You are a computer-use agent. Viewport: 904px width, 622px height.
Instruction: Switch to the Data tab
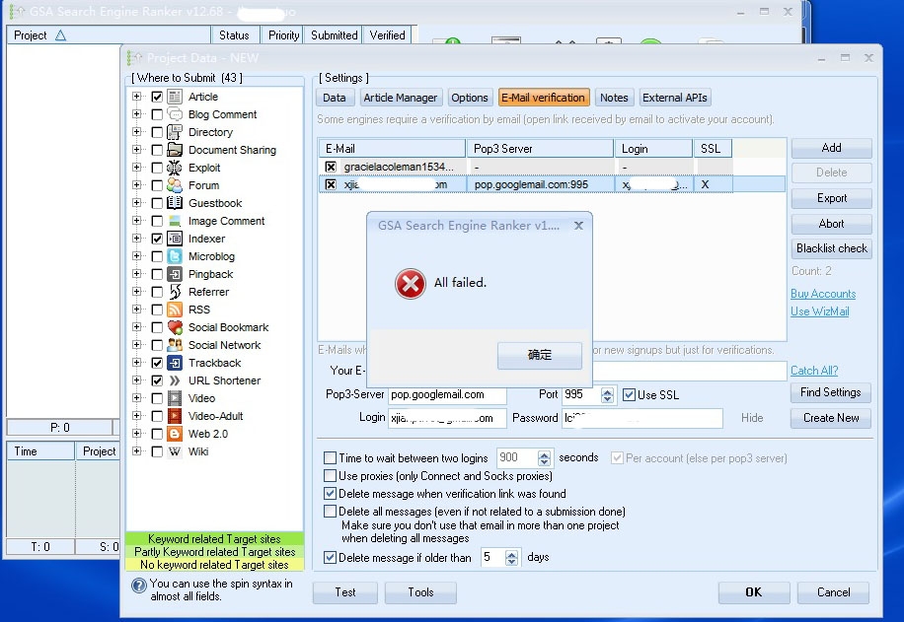334,98
